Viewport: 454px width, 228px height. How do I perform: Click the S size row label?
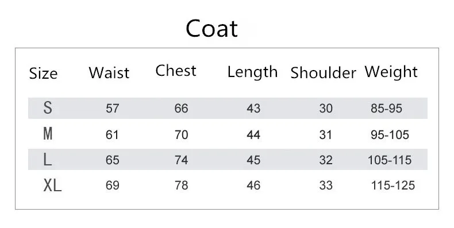[48, 107]
